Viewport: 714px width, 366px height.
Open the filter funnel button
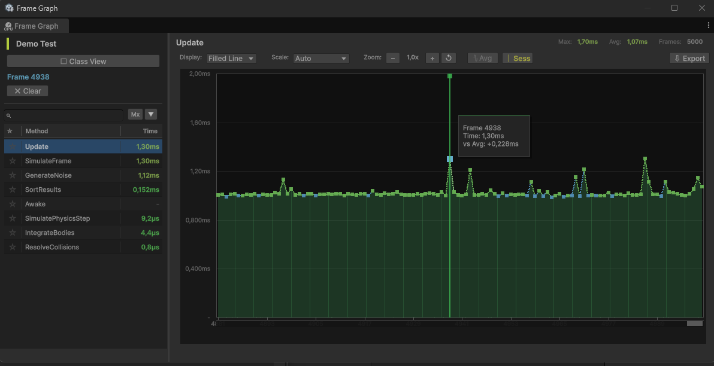[x=151, y=114]
